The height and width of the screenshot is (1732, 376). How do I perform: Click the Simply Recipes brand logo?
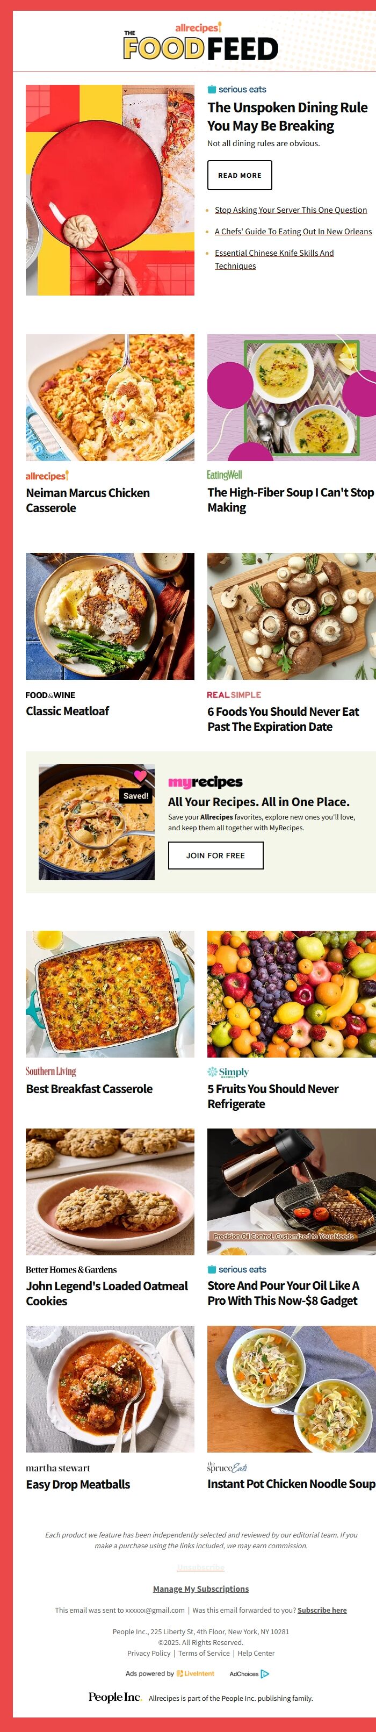coord(228,1072)
